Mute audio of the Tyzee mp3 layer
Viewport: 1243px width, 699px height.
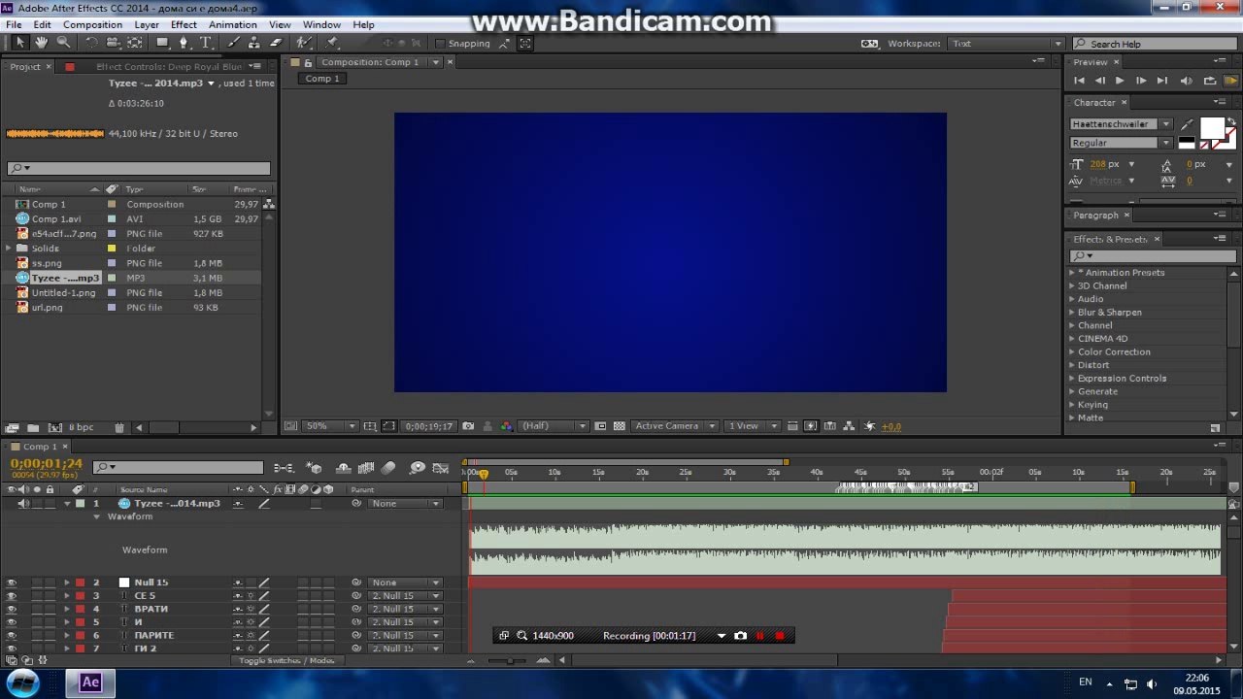[x=23, y=504]
